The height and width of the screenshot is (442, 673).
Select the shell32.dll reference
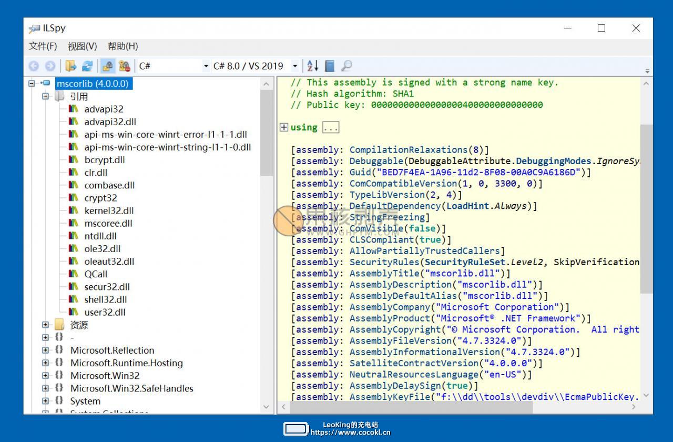click(106, 299)
